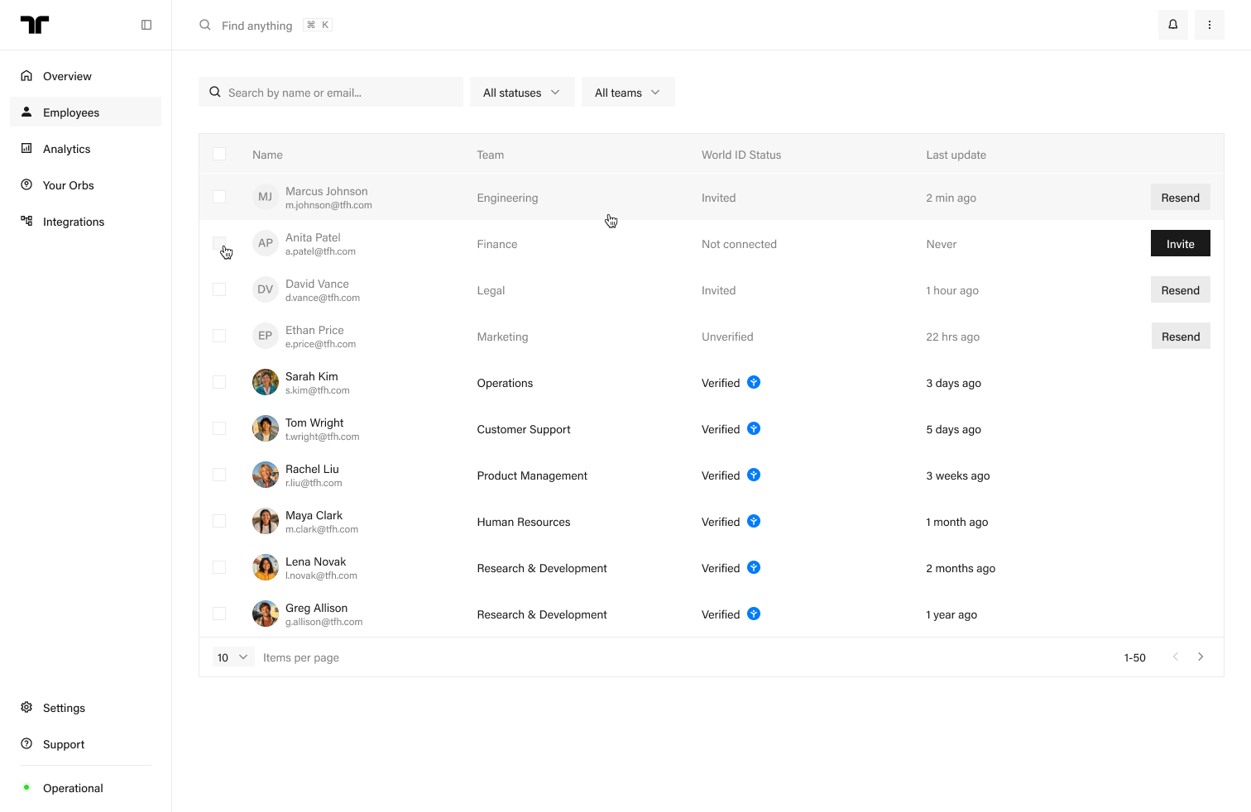Toggle the select-all header checkbox
Image resolution: width=1251 pixels, height=812 pixels.
click(x=219, y=154)
